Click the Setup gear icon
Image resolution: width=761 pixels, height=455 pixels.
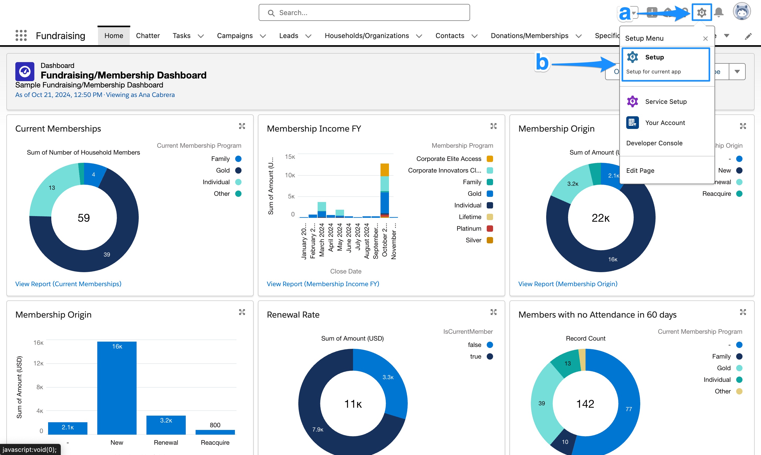click(x=702, y=12)
